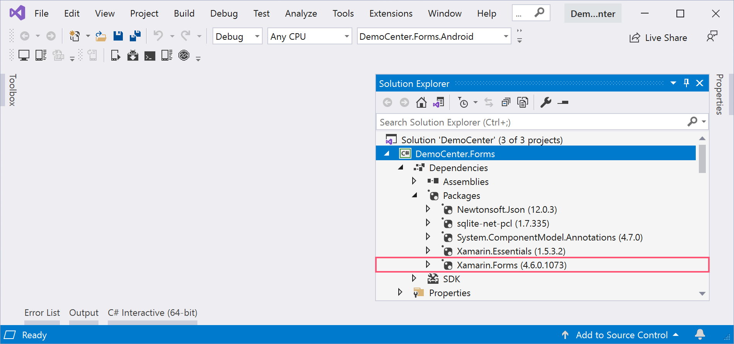Screen dimensions: 734x344
Task: Click the notifications bell in status bar
Action: coord(700,334)
